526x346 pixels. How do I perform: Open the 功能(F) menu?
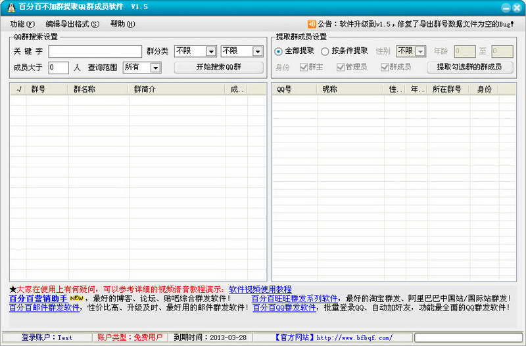click(22, 24)
